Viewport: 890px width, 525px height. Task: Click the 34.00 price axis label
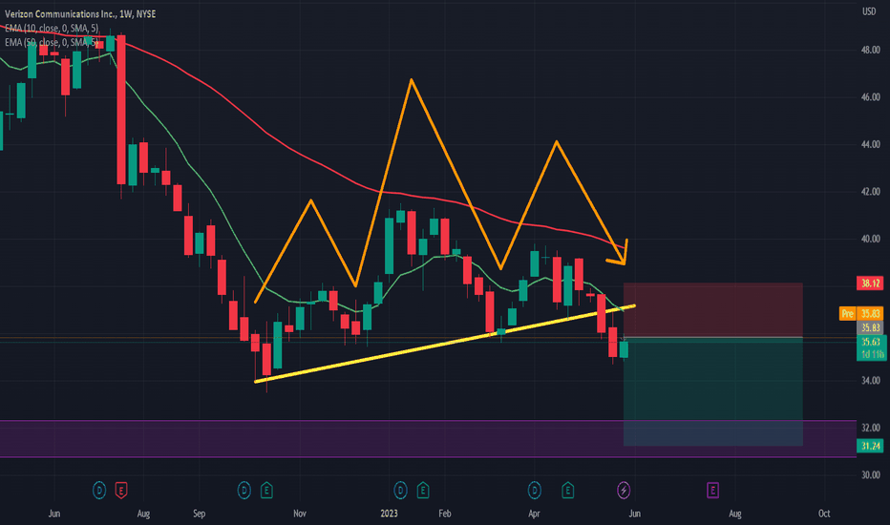point(870,380)
